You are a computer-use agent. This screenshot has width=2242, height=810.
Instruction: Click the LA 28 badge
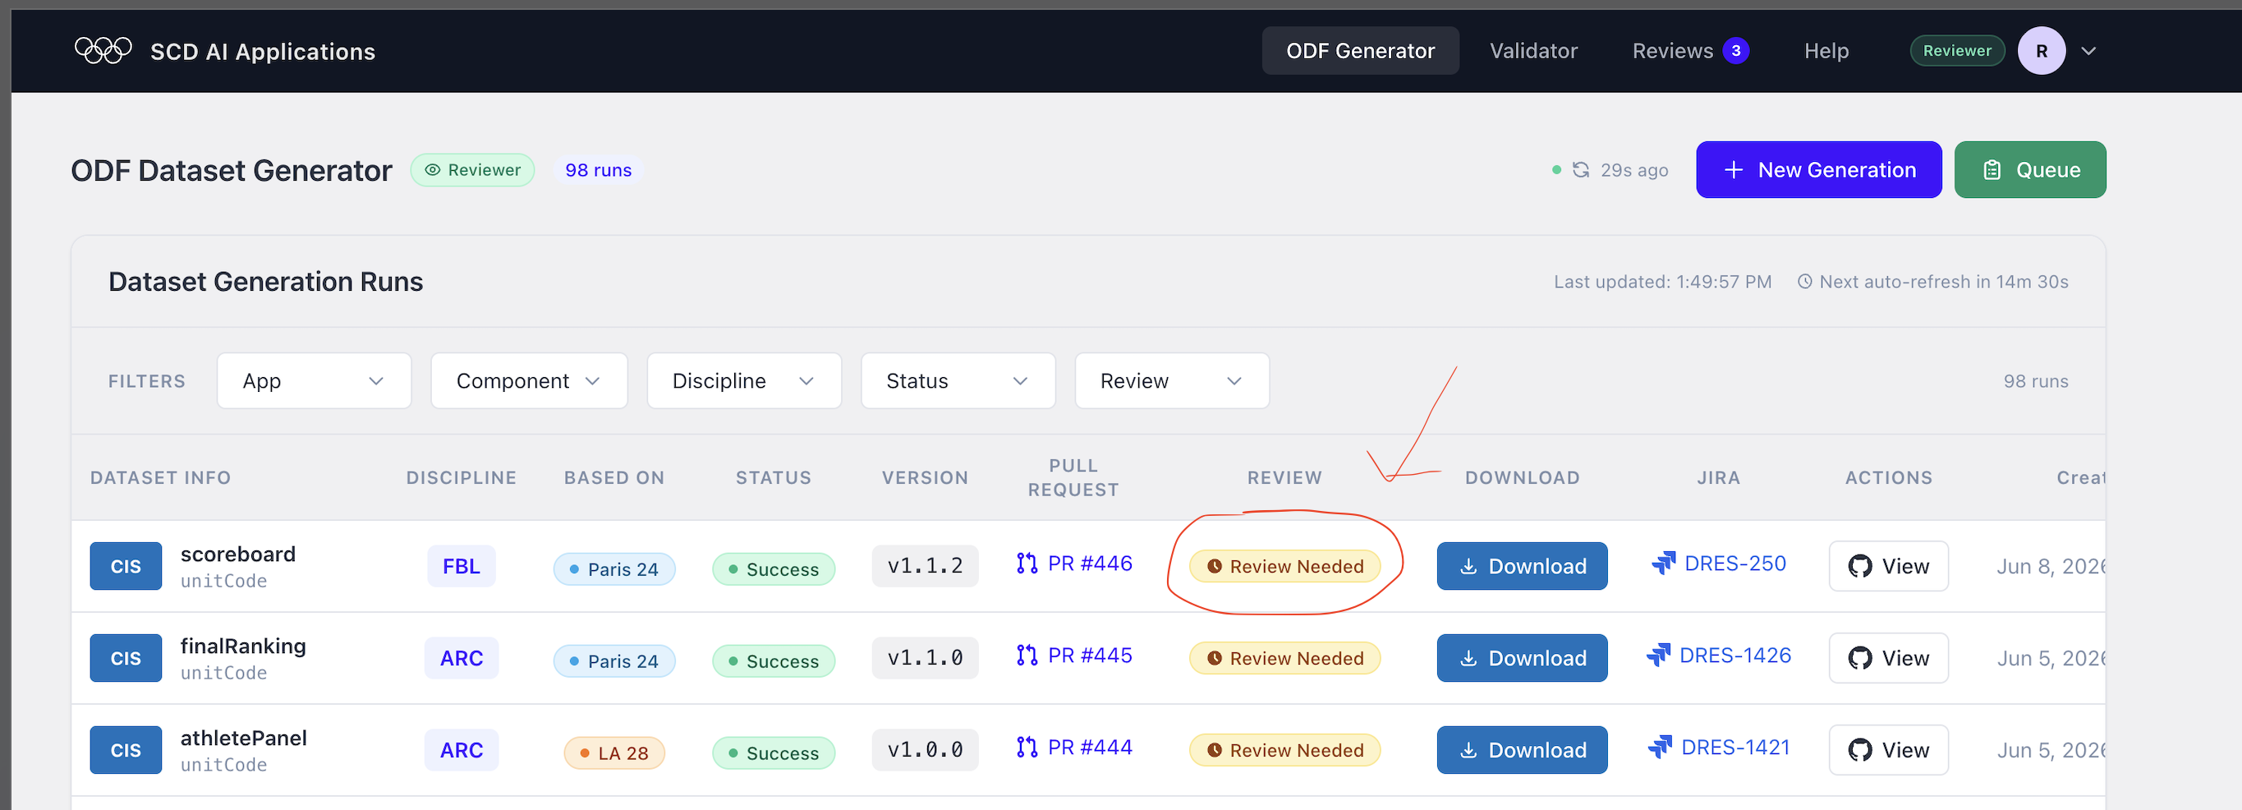(x=613, y=752)
